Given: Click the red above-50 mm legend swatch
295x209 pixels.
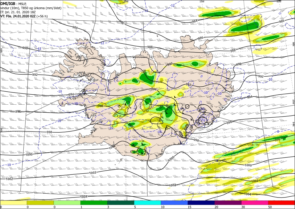Looking at the screenshot, I should (x=281, y=203).
